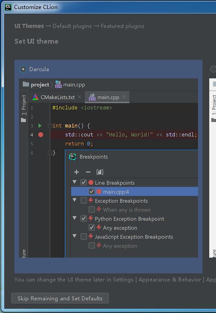Click JavaScript Exception Breakpoints lightning icon
Image resolution: width=216 pixels, height=313 pixels.
[91, 236]
